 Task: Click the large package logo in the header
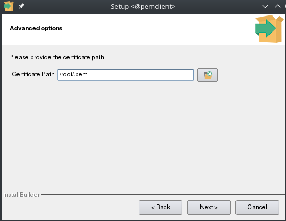click(269, 29)
